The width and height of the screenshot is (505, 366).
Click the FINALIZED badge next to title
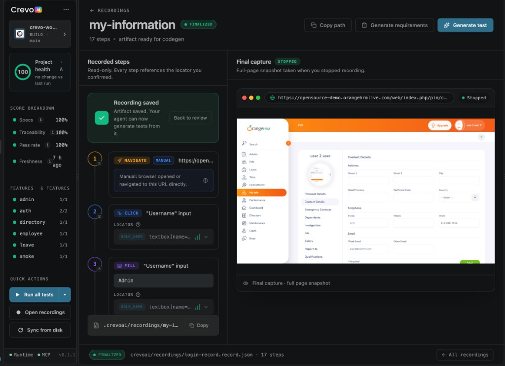click(198, 24)
